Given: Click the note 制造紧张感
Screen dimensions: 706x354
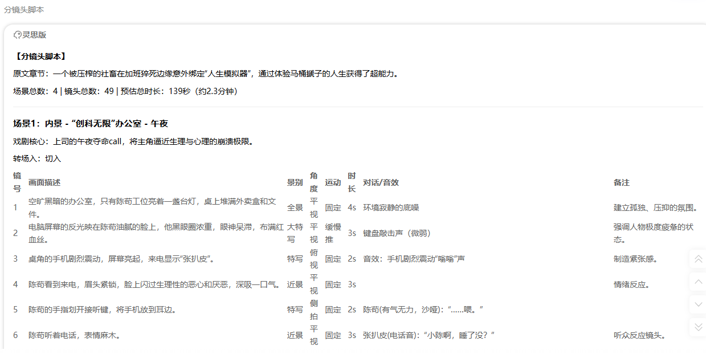Looking at the screenshot, I should click(636, 259).
